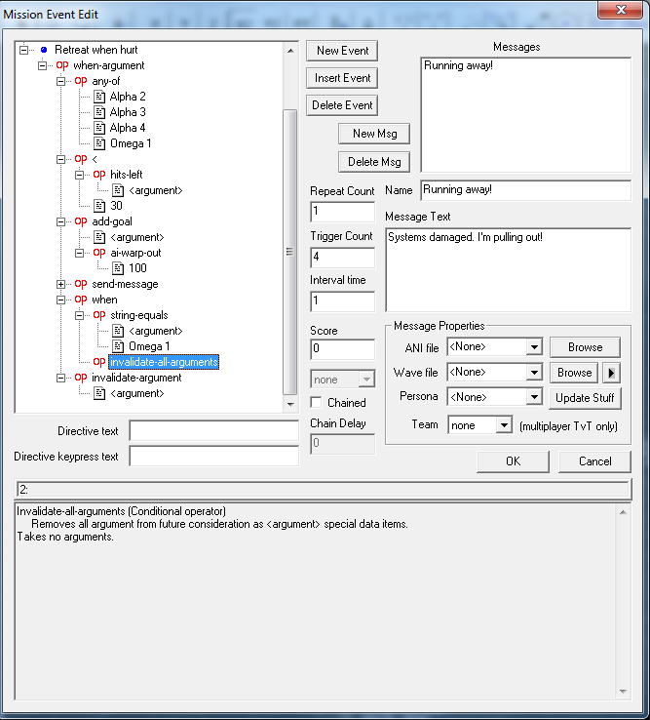
Task: Click the data icon beside Omega 1 under any-of
Action: click(99, 143)
